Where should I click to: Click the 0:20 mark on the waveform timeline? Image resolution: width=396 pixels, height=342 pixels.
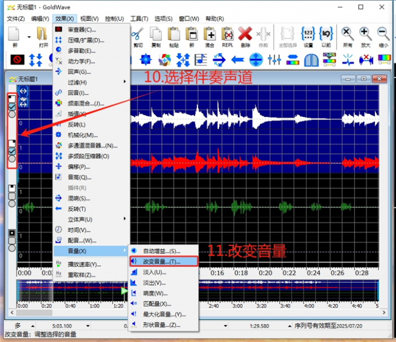coord(266,273)
